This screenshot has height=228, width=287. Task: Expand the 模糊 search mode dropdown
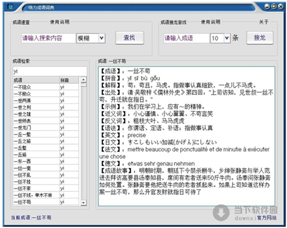pyautogui.click(x=102, y=38)
